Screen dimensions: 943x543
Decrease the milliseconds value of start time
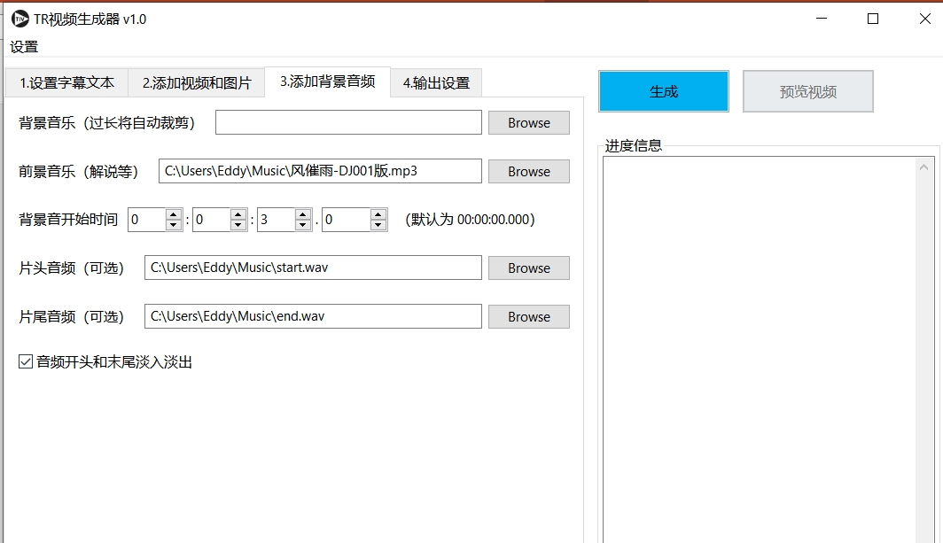point(378,225)
